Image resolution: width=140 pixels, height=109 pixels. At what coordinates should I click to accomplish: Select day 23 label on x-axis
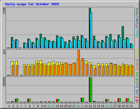click(x=98, y=106)
